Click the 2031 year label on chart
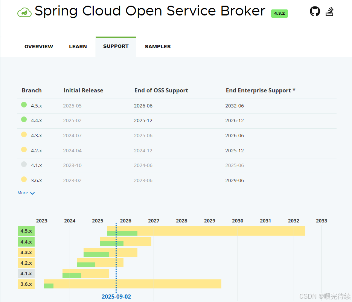The image size is (352, 302). [x=265, y=221]
